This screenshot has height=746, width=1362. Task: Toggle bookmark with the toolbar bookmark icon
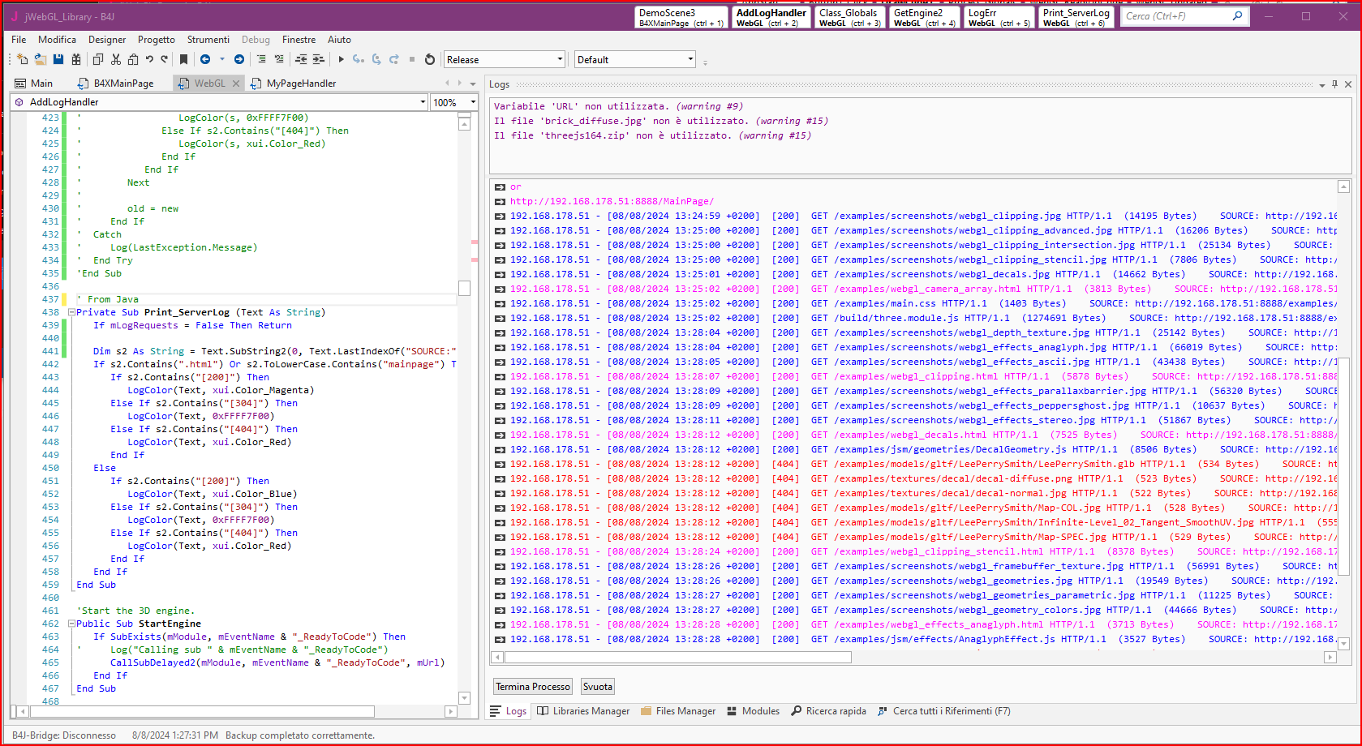click(184, 59)
